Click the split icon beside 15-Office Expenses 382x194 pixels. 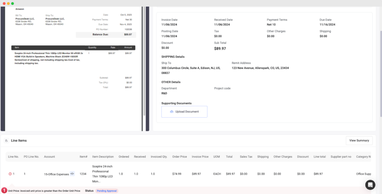tap(72, 174)
